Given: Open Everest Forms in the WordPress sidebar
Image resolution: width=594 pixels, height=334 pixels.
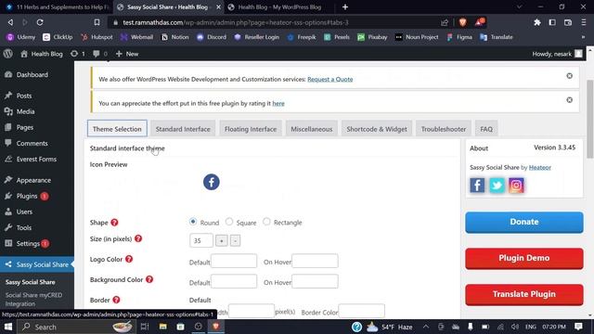Looking at the screenshot, I should [x=37, y=159].
